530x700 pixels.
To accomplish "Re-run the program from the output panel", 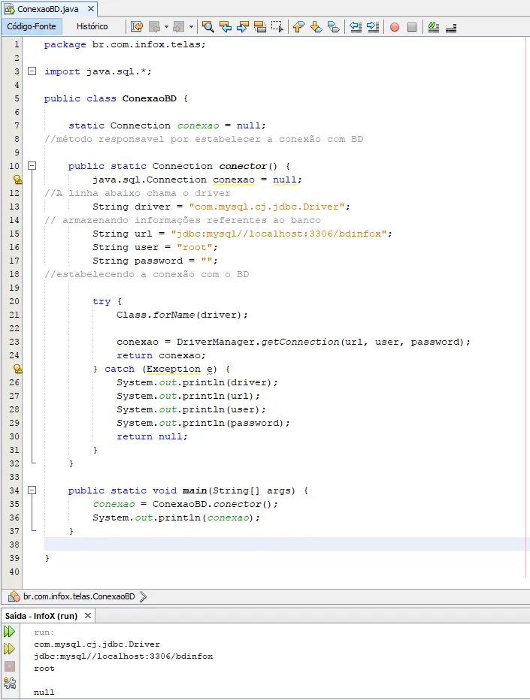I will coord(10,632).
